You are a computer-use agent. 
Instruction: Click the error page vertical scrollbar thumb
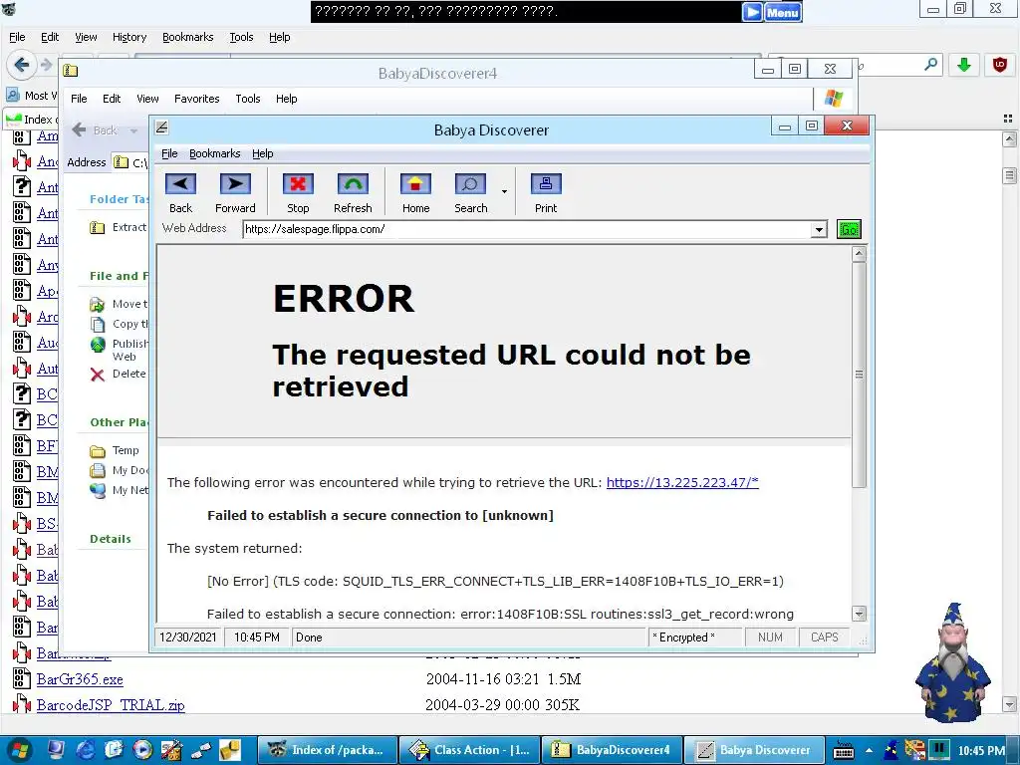click(859, 375)
